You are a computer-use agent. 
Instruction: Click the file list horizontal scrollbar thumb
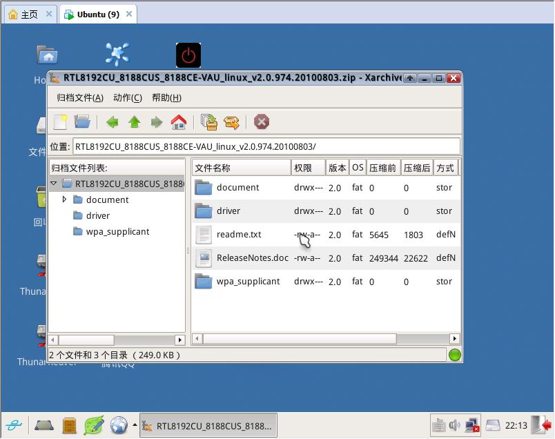click(x=300, y=339)
